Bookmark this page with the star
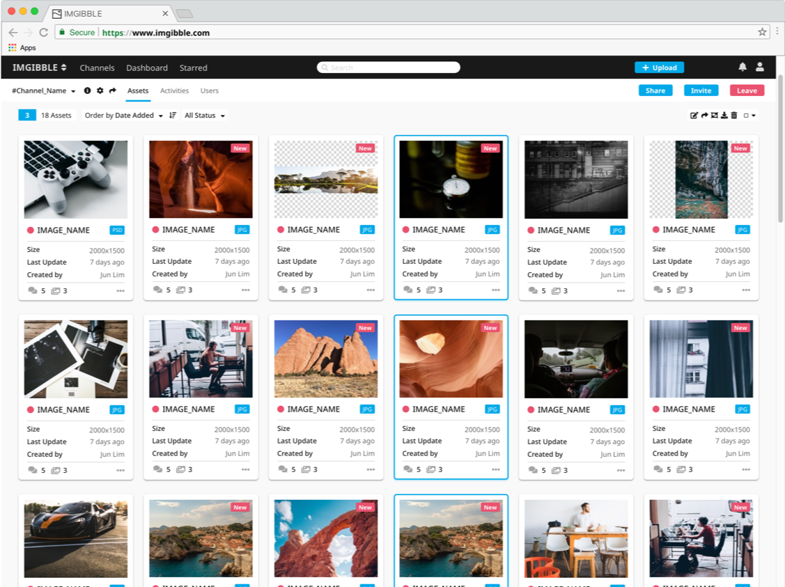The image size is (785, 587). pyautogui.click(x=762, y=32)
